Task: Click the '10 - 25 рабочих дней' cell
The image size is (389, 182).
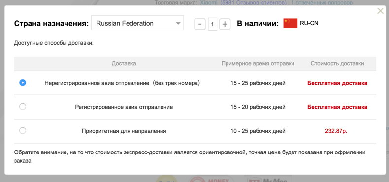Action: pos(258,131)
